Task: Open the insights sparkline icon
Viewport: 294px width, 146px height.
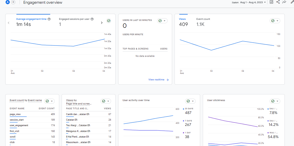Action: (x=284, y=2)
